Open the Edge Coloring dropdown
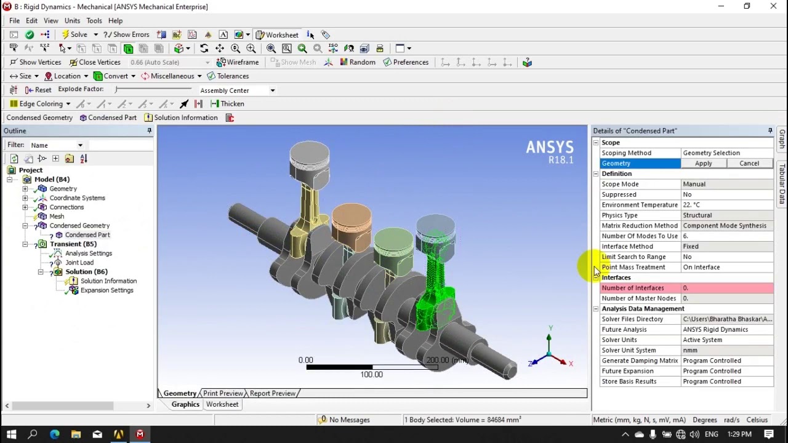This screenshot has width=788, height=443. [x=68, y=104]
